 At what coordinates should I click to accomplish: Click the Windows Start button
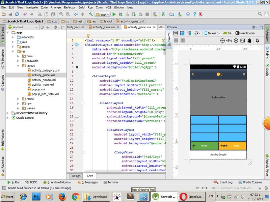coord(8,197)
